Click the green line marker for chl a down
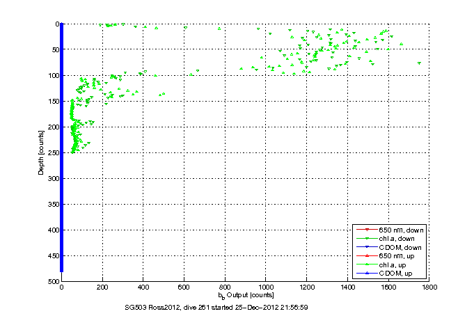Image resolution: width=474 pixels, height=316 pixels. pos(367,239)
